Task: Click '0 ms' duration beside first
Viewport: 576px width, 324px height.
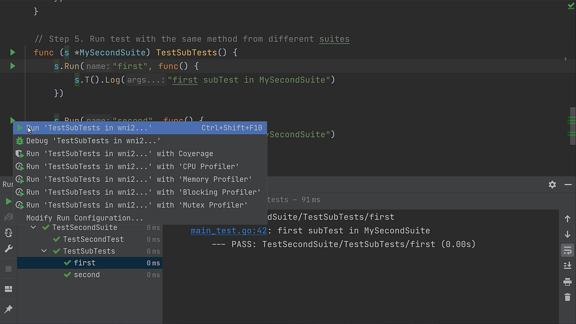Action: [x=153, y=263]
